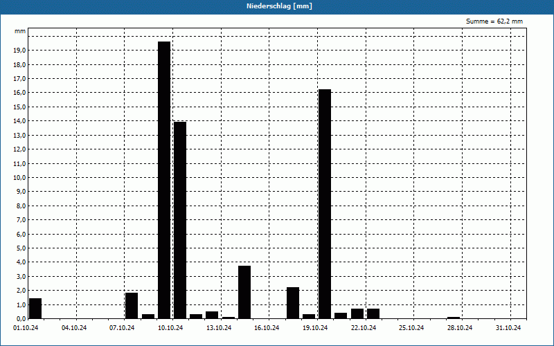
Task: Click the 'mm' unit label above the y-axis
Action: click(x=20, y=31)
